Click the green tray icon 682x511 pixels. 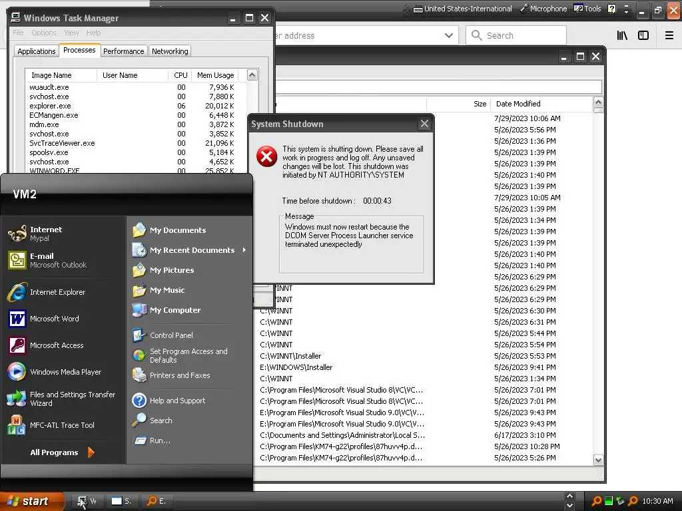click(x=609, y=501)
